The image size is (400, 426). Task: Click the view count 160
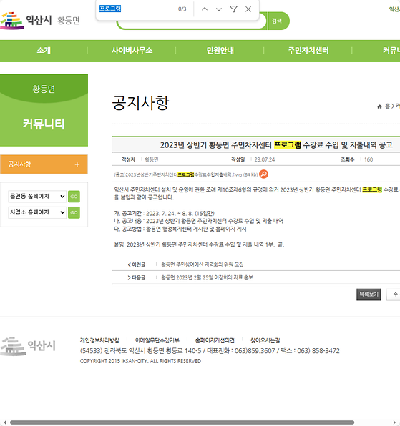point(369,160)
